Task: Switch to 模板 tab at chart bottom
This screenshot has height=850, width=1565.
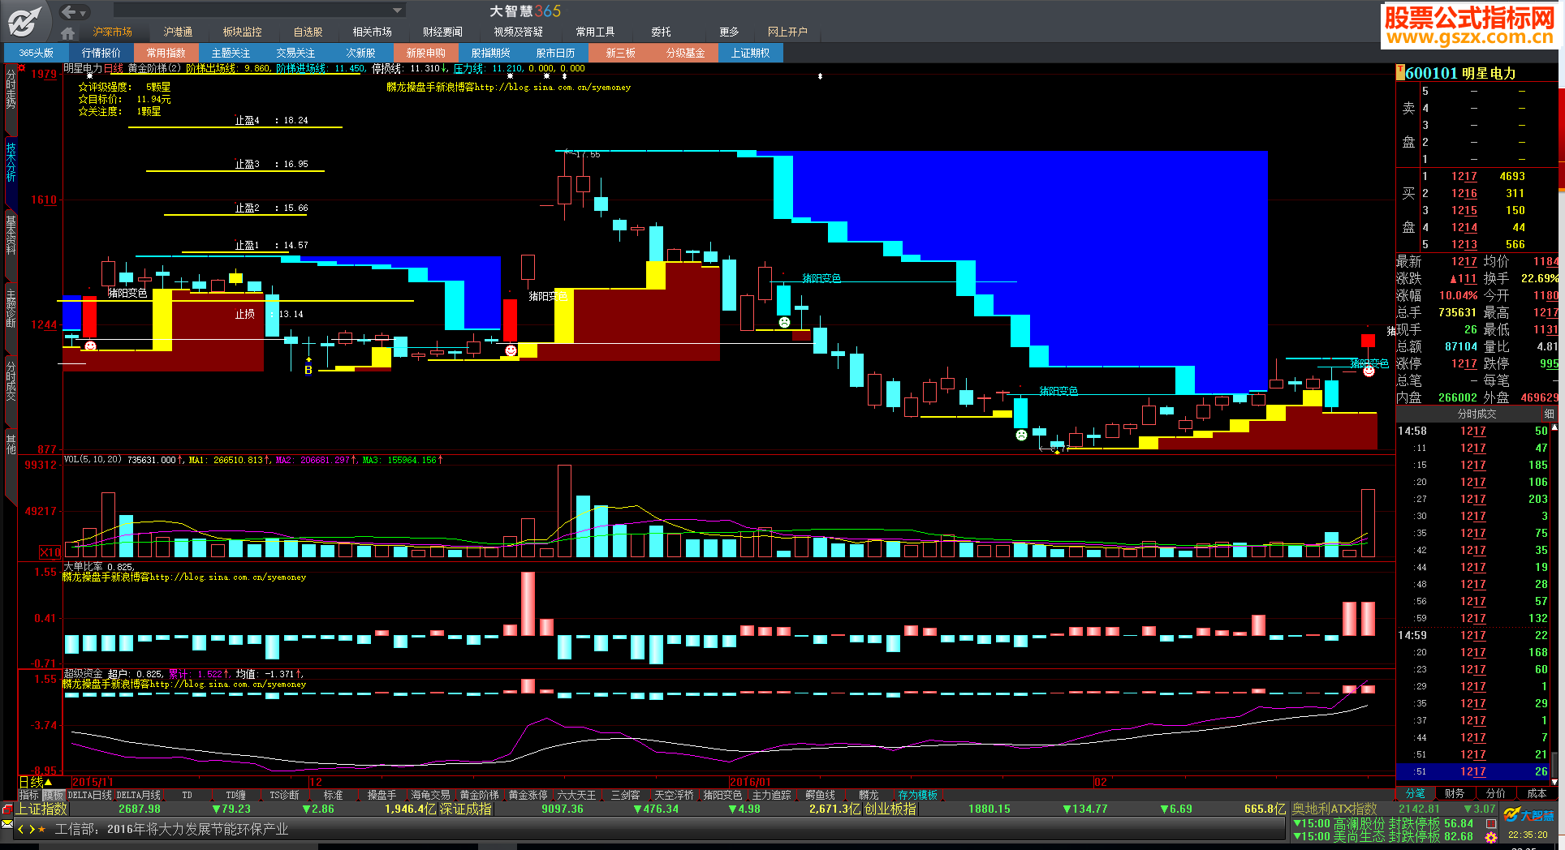Action: (x=53, y=795)
